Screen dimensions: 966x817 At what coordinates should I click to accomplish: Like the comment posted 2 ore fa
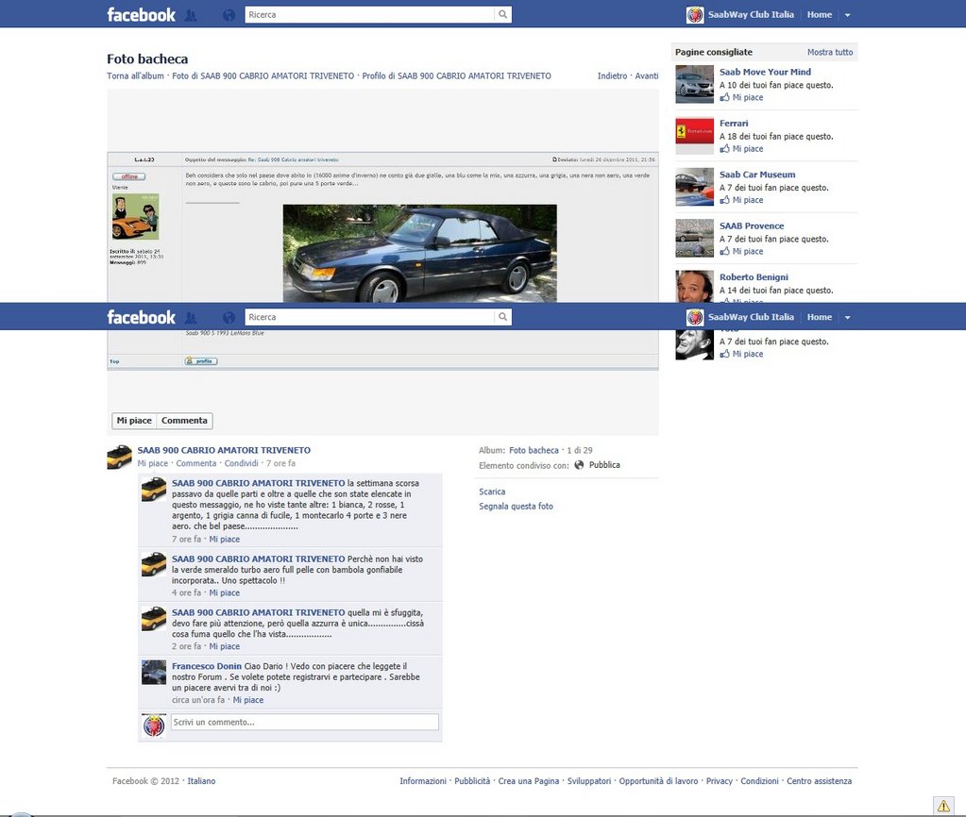tap(224, 646)
